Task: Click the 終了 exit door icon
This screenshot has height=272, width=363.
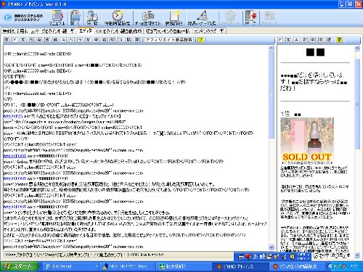Action: point(250,17)
